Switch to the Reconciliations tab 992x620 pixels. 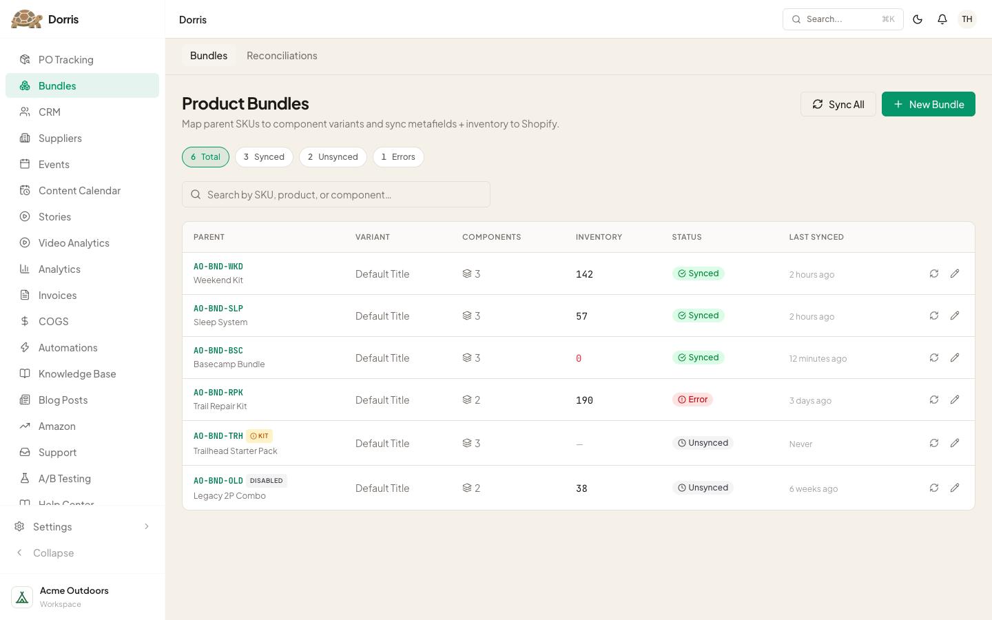(282, 56)
